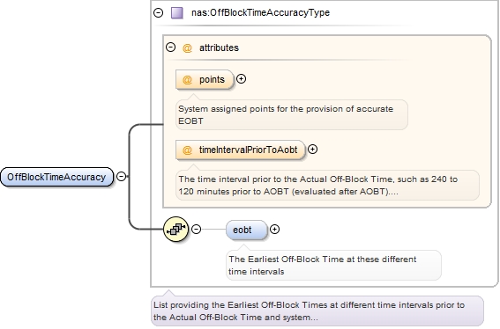Select the attributes header label
Screen dimensions: 500x329
(219, 48)
